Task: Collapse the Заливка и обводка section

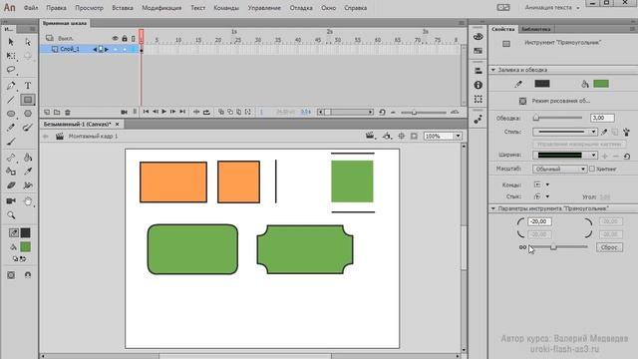Action: (x=493, y=70)
